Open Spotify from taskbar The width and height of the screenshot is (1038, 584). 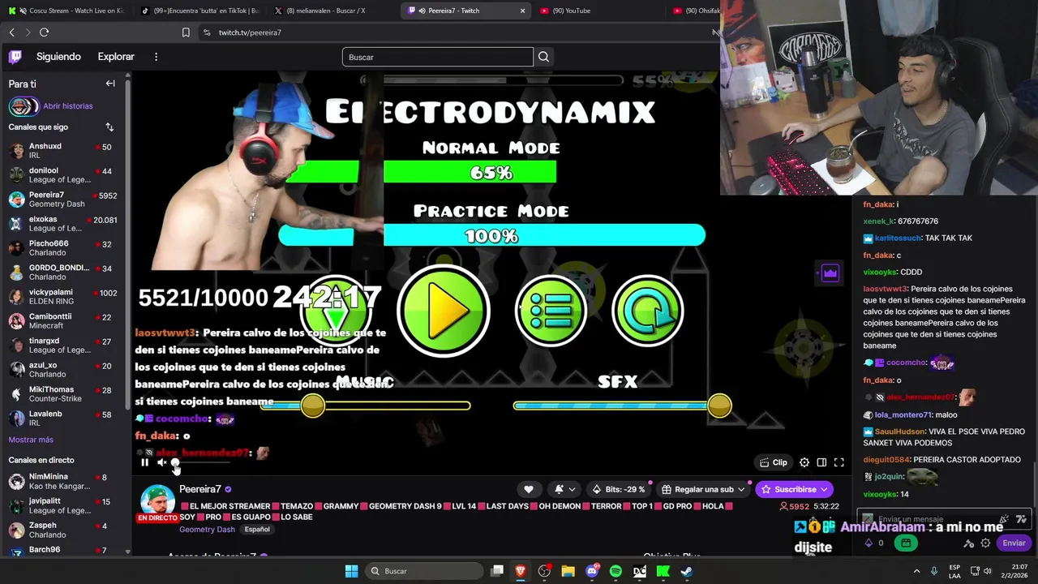[x=616, y=571]
